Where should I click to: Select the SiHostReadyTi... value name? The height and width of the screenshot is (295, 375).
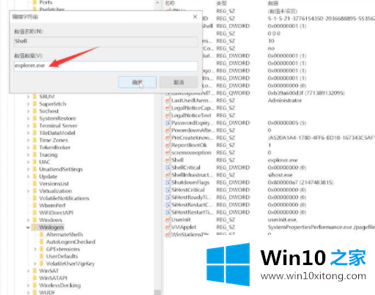pos(192,197)
